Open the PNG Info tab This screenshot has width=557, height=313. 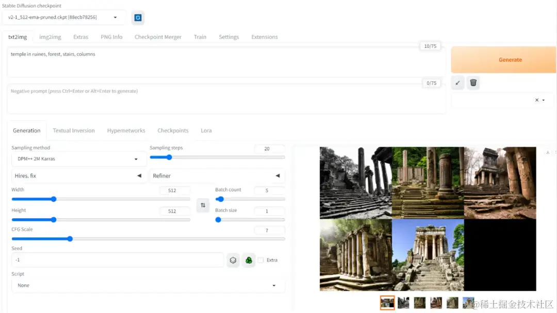pyautogui.click(x=111, y=37)
